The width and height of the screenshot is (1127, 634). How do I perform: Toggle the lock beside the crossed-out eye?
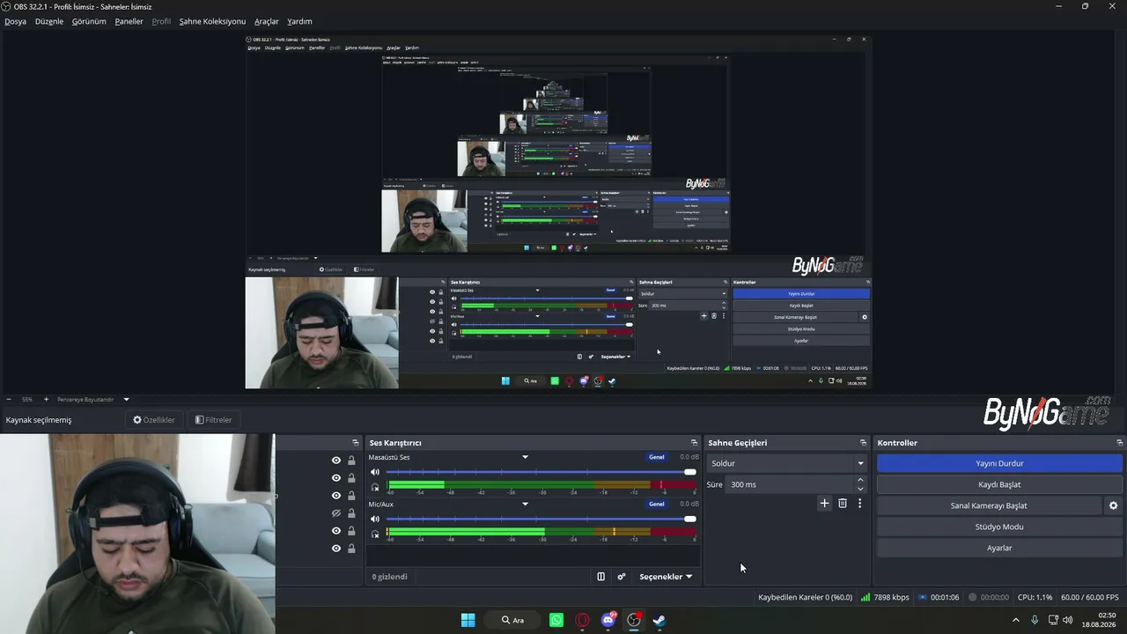point(351,513)
